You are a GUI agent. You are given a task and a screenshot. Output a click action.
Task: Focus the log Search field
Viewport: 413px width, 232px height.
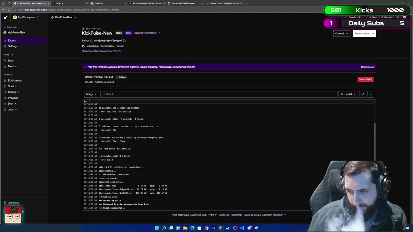pyautogui.click(x=218, y=94)
